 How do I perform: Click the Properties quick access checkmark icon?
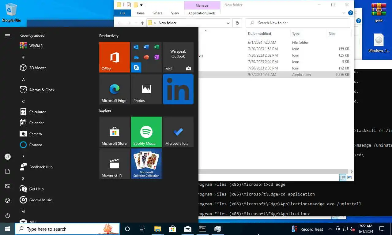click(129, 5)
